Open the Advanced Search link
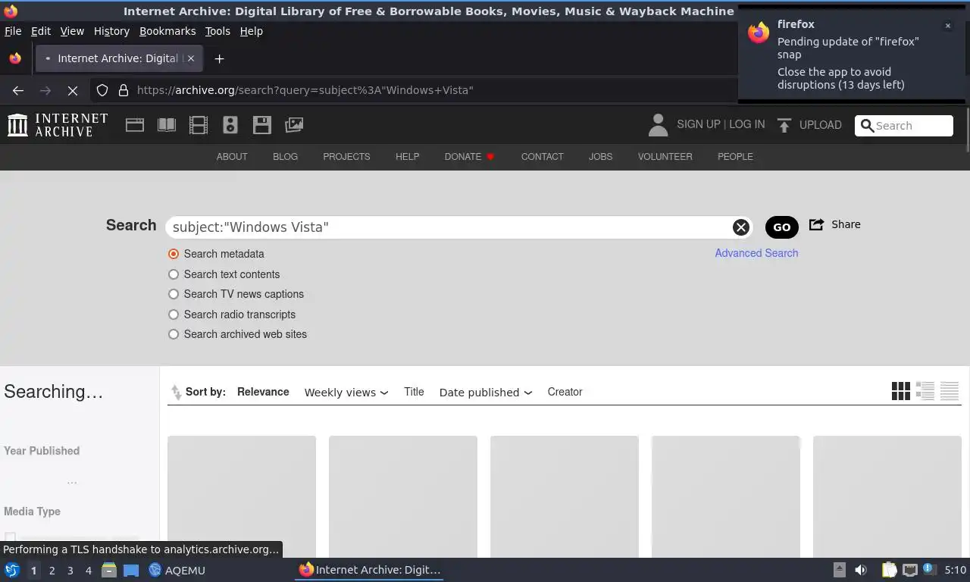The image size is (970, 582). [x=756, y=253]
